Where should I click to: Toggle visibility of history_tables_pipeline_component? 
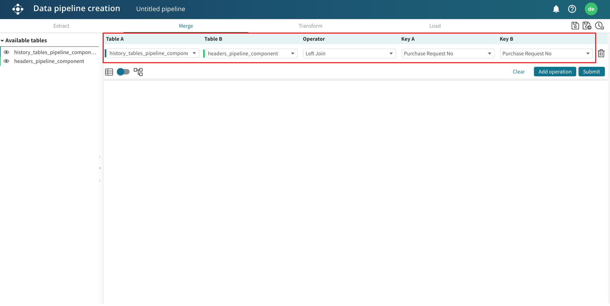(x=6, y=52)
